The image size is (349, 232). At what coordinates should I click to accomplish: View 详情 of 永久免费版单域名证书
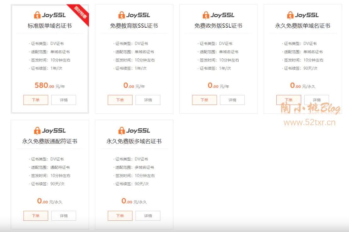pyautogui.click(x=317, y=100)
